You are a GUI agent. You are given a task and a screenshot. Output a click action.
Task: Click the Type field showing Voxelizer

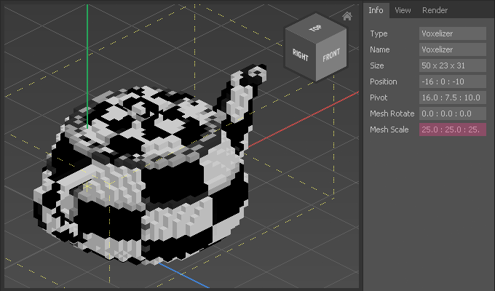click(452, 33)
